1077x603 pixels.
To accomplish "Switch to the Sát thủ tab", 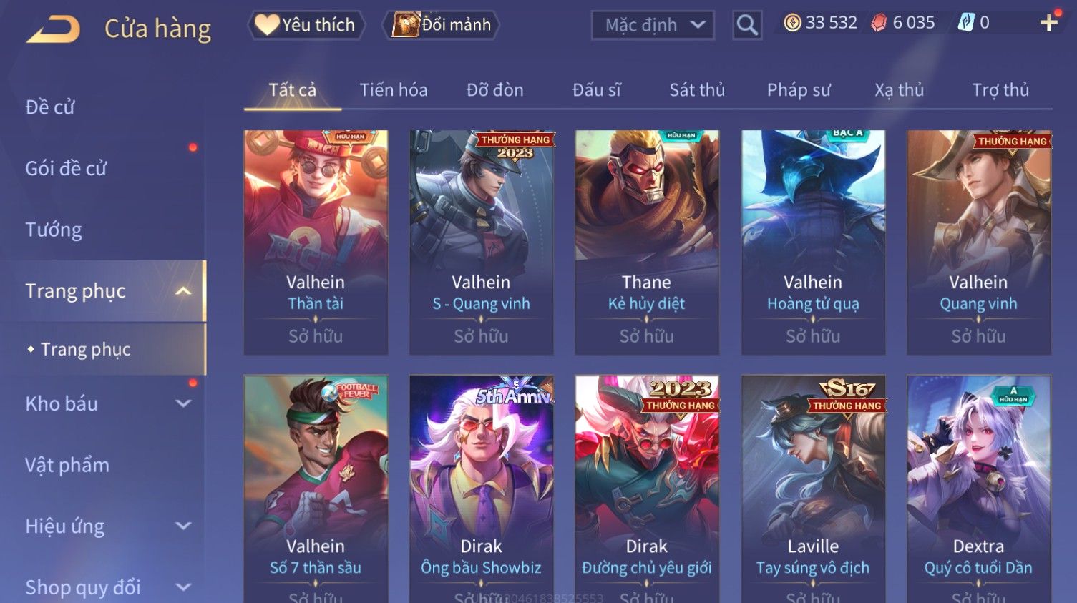I will [x=697, y=89].
